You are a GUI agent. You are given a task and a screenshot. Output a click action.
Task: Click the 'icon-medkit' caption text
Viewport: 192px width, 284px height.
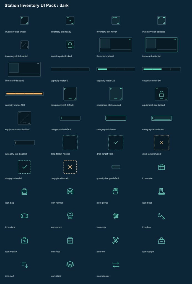11,252
